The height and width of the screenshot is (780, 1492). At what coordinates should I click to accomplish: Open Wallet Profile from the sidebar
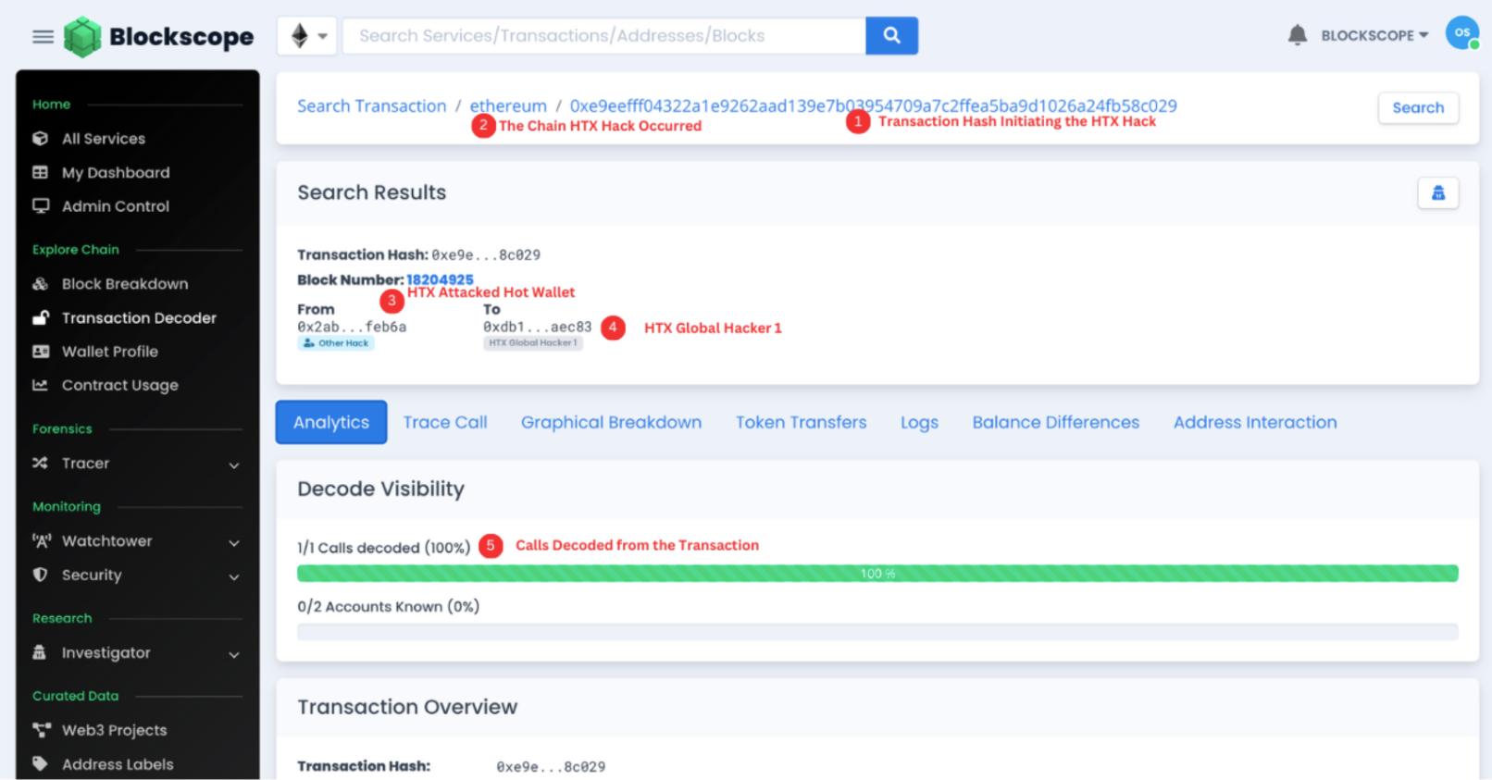point(109,352)
